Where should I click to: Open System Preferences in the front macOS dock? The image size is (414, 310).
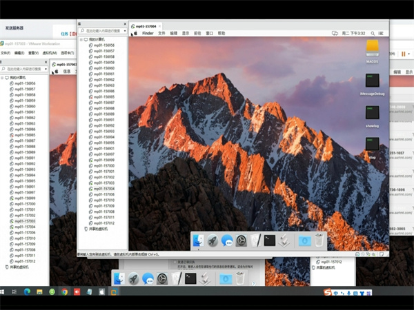pyautogui.click(x=241, y=240)
